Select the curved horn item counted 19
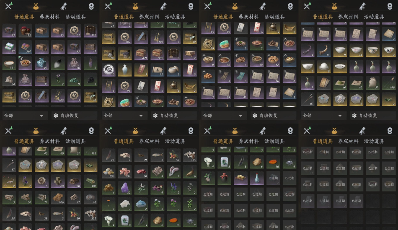This screenshot has width=398, height=230. click(324, 51)
